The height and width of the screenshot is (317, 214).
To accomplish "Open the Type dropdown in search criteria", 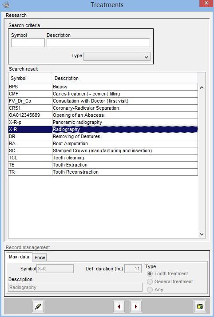I will [117, 56].
